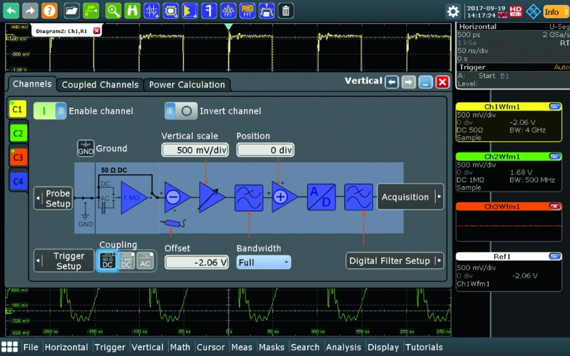Minimize the Ref1 signal icon

point(554,256)
